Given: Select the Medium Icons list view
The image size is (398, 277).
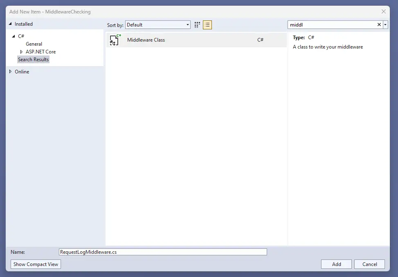Looking at the screenshot, I should tap(197, 24).
